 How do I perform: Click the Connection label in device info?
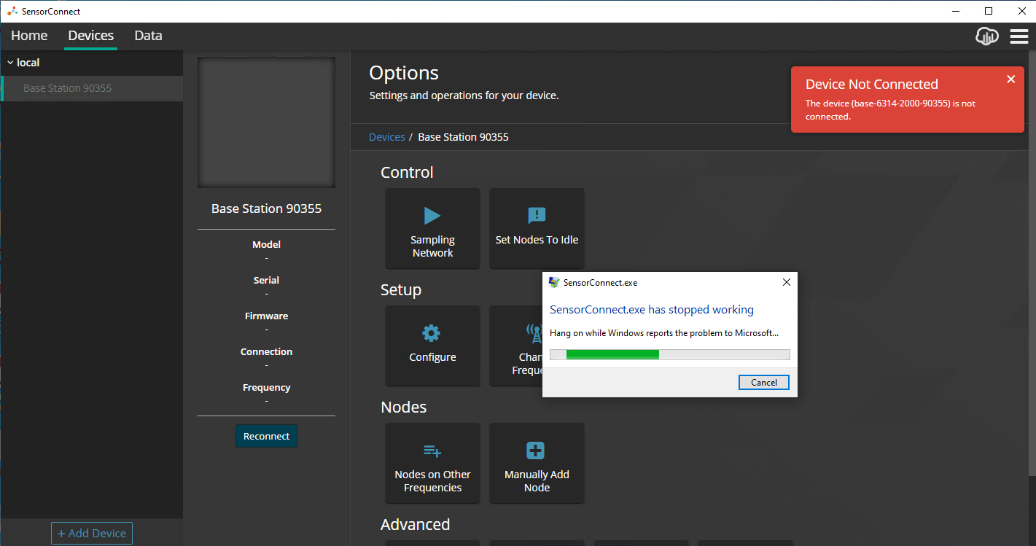click(x=266, y=351)
